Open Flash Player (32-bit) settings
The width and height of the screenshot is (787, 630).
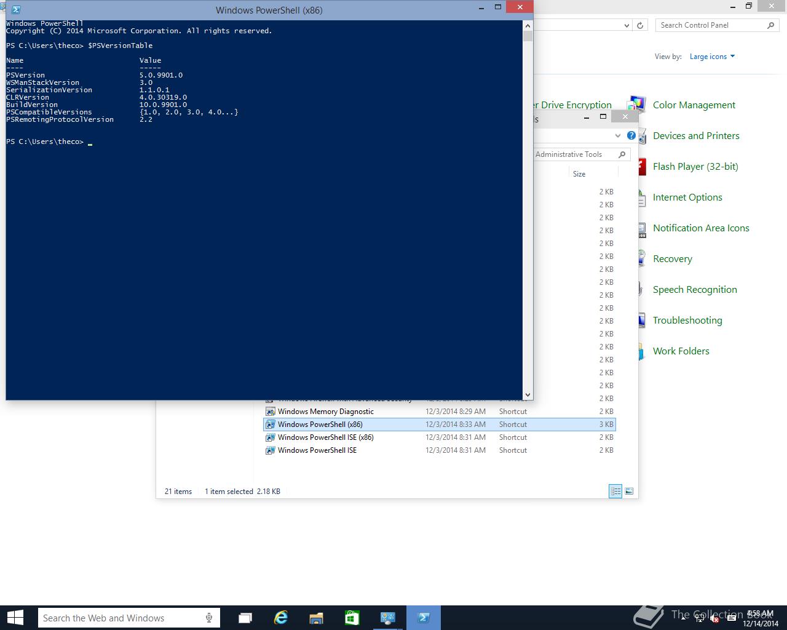695,167
